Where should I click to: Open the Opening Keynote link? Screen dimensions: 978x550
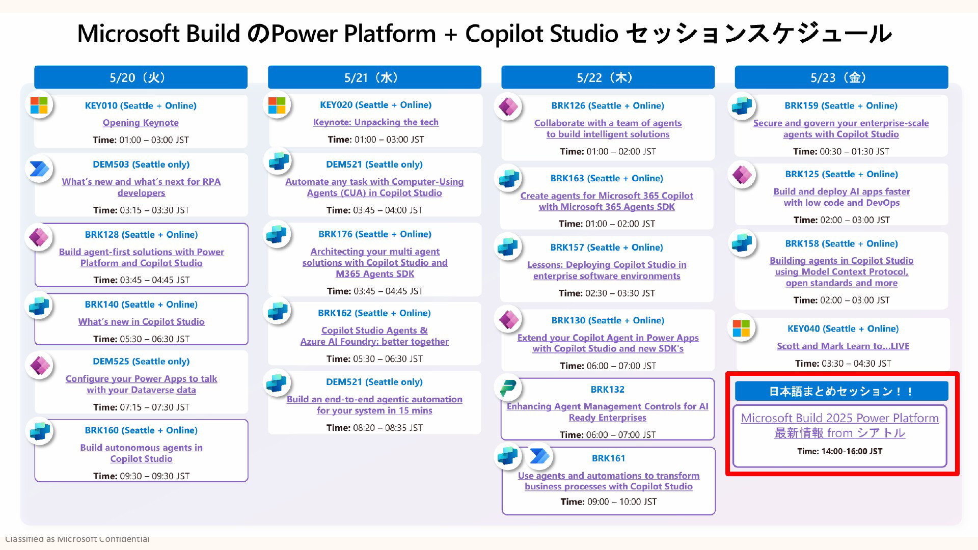(141, 123)
